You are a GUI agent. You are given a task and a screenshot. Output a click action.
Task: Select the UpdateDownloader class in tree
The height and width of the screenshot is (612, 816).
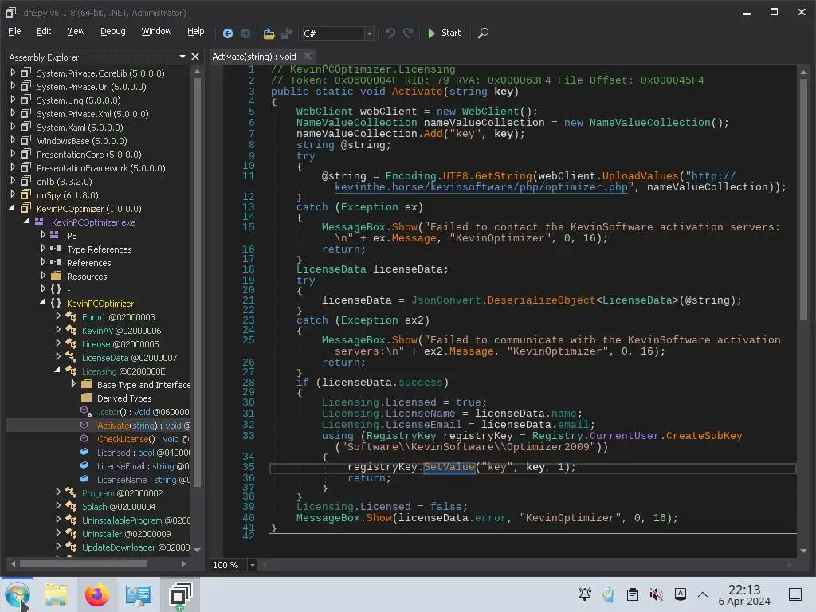point(135,547)
